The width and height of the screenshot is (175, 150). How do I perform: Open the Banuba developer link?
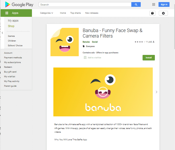pos(86,42)
